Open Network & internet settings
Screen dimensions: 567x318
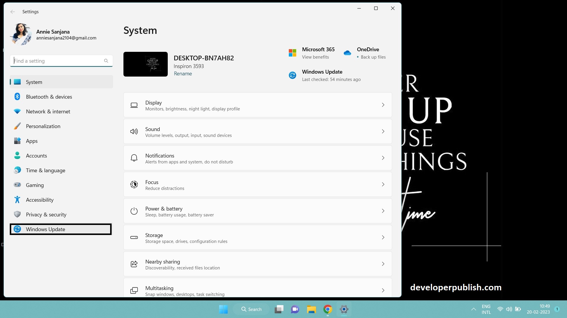click(x=48, y=111)
